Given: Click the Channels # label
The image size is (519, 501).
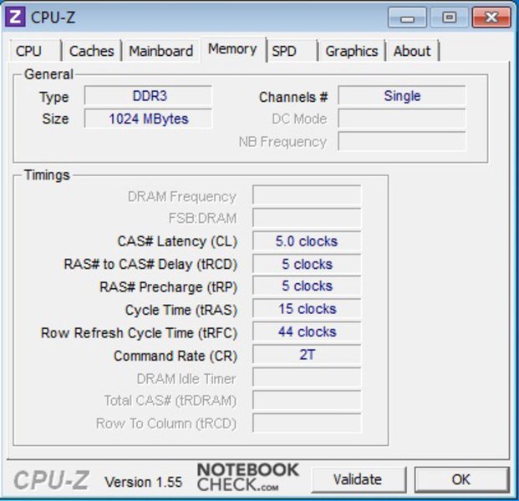Looking at the screenshot, I should pos(293,97).
